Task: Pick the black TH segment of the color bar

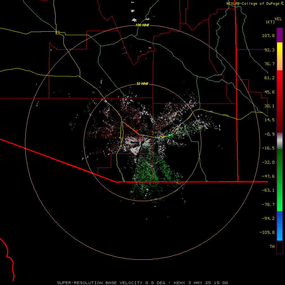Action: pyautogui.click(x=280, y=247)
